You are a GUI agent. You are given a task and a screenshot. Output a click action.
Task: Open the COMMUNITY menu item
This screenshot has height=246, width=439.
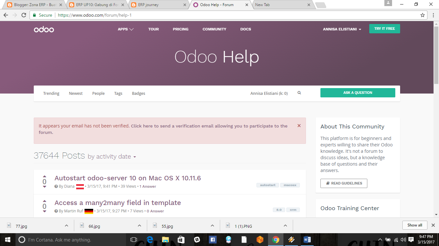tap(214, 29)
